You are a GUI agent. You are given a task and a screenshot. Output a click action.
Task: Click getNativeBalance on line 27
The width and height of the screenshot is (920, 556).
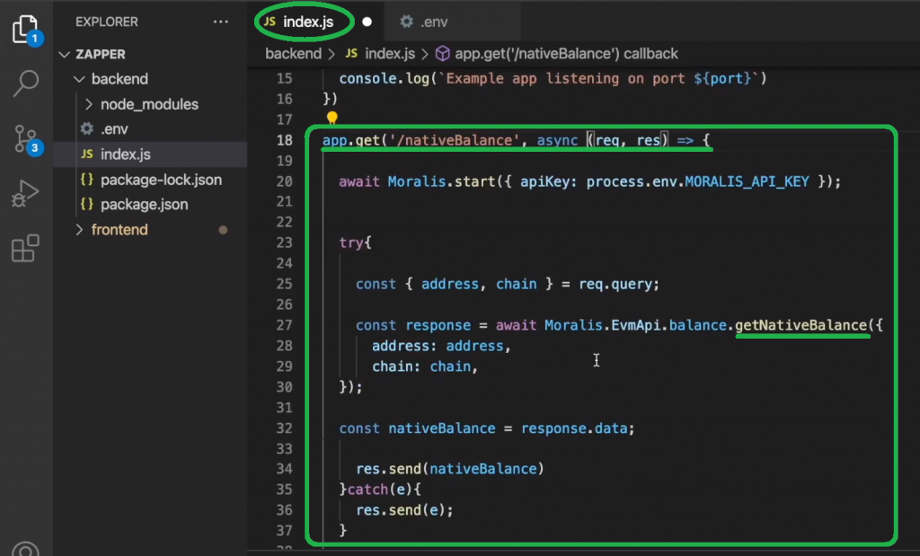point(801,325)
